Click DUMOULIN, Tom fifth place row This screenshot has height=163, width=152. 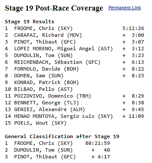[x=74, y=55]
